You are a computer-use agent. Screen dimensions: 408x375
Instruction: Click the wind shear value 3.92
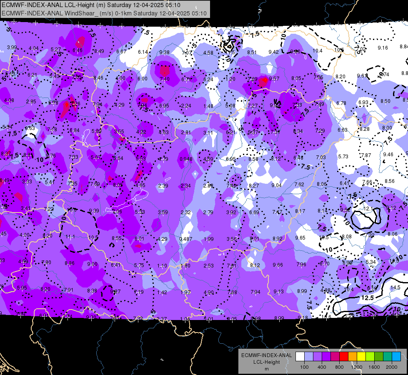point(231,212)
